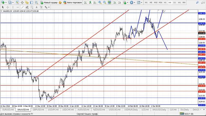206x116 pixels.
Task: Switch chart to line chart mode
Action: click(x=95, y=2)
